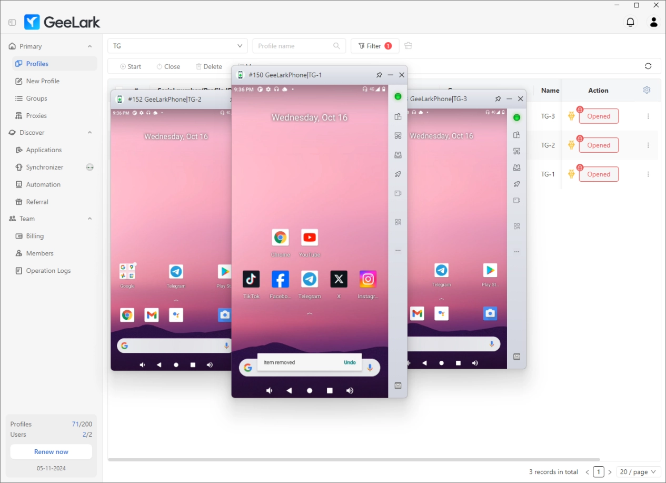Pin the TG-1 phone window

379,75
